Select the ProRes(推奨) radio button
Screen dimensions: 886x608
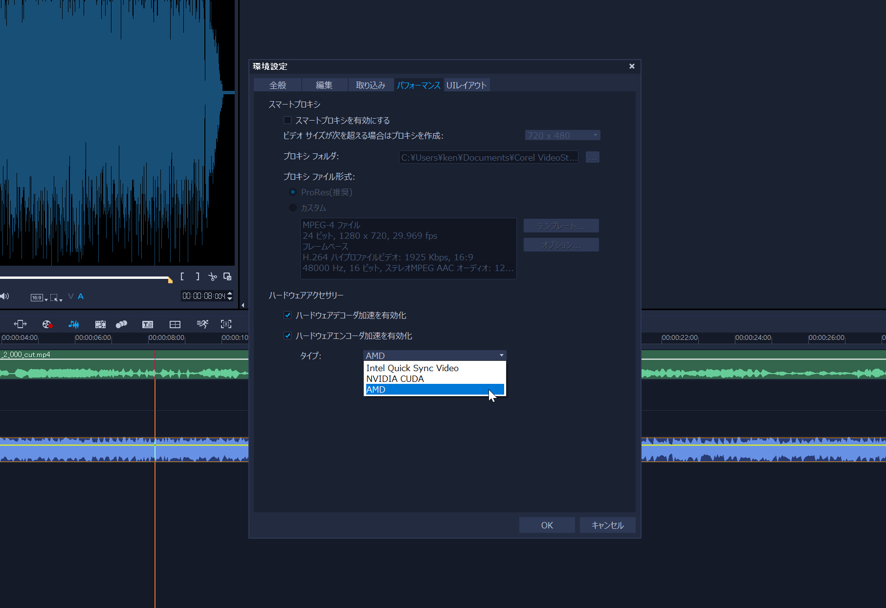coord(293,192)
